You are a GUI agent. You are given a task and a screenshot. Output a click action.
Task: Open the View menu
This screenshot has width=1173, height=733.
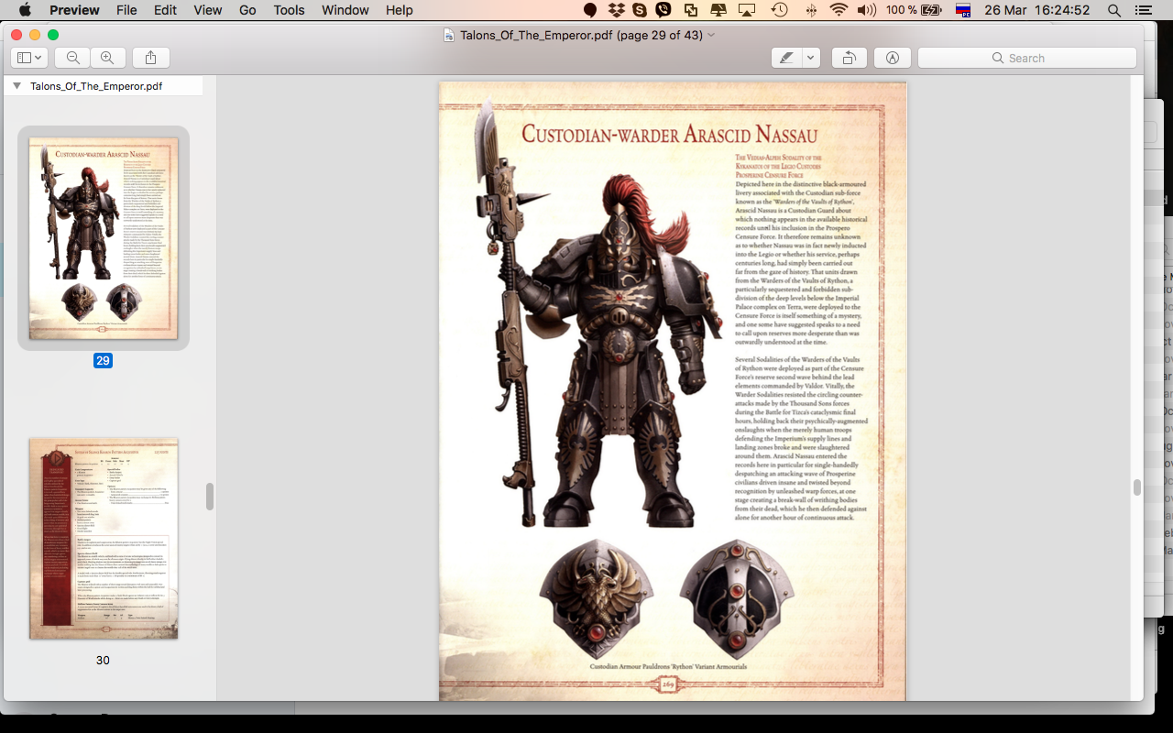coord(208,10)
